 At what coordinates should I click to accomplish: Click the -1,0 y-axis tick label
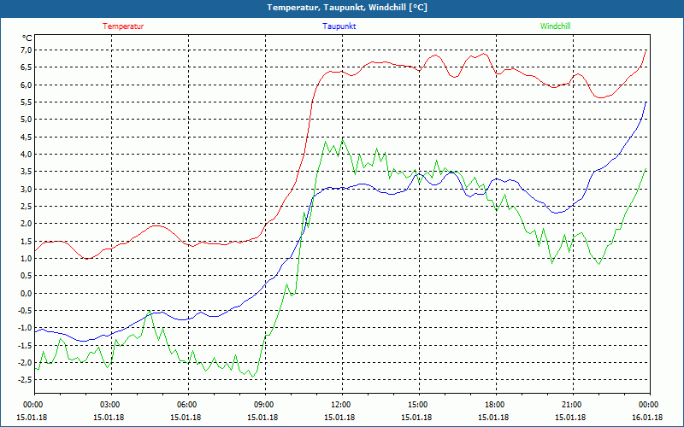(x=23, y=328)
